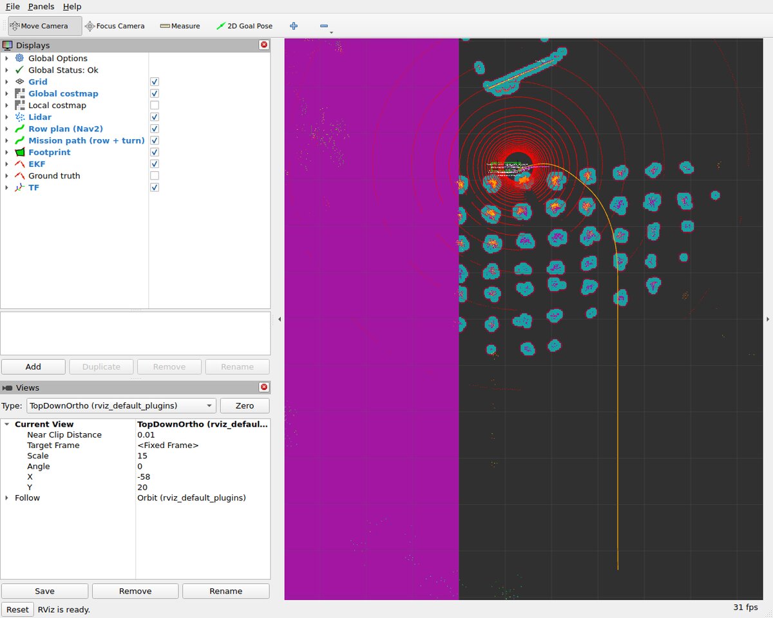The width and height of the screenshot is (773, 618).
Task: Collapse left panel using splitter arrow
Action: [x=280, y=319]
